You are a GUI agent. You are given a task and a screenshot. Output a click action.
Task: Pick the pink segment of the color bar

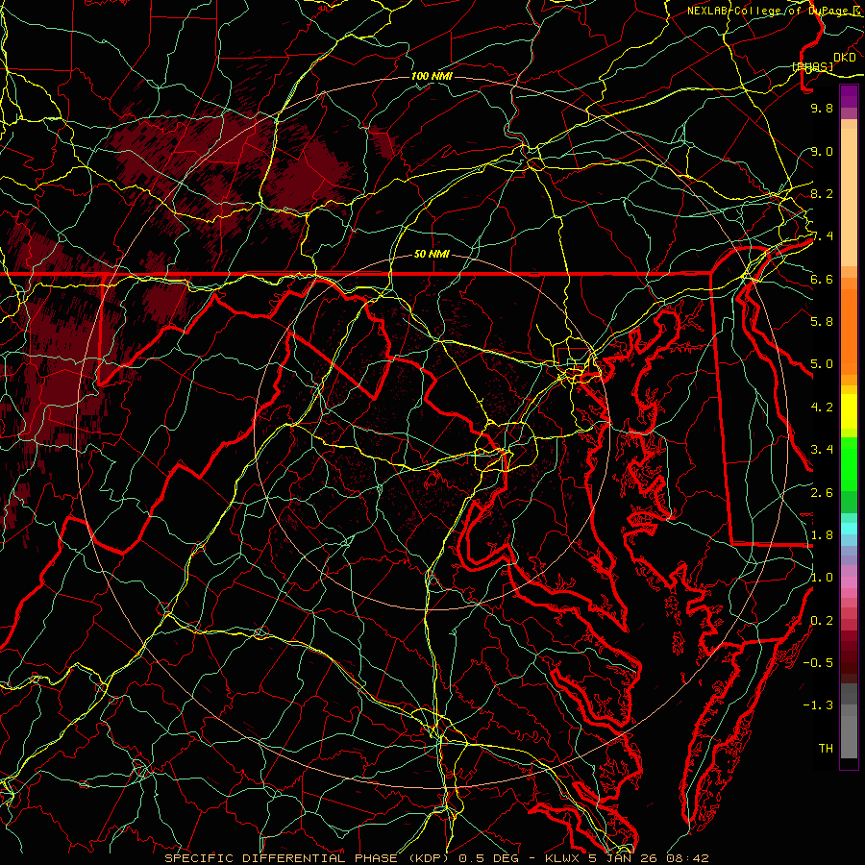(x=849, y=582)
